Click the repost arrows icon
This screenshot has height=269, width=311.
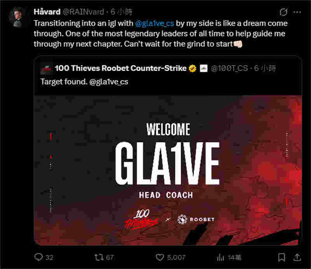coord(99,257)
